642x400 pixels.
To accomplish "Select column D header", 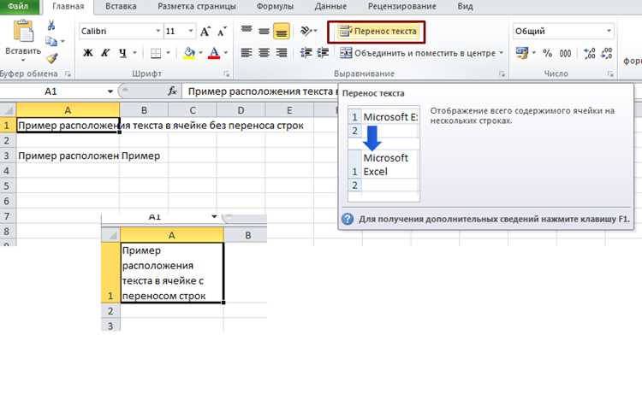I will point(241,110).
